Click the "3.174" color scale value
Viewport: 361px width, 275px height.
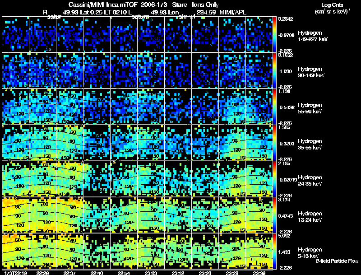click(x=284, y=200)
